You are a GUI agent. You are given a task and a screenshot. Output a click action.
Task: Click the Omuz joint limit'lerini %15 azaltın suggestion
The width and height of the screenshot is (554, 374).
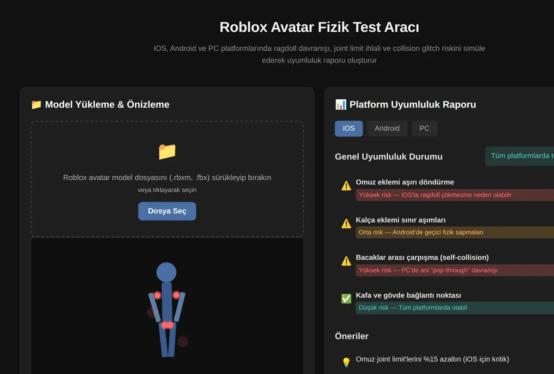coord(433,359)
